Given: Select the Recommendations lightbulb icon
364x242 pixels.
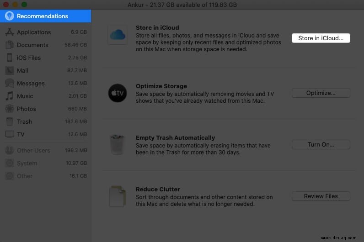Looking at the screenshot, I should (x=9, y=16).
